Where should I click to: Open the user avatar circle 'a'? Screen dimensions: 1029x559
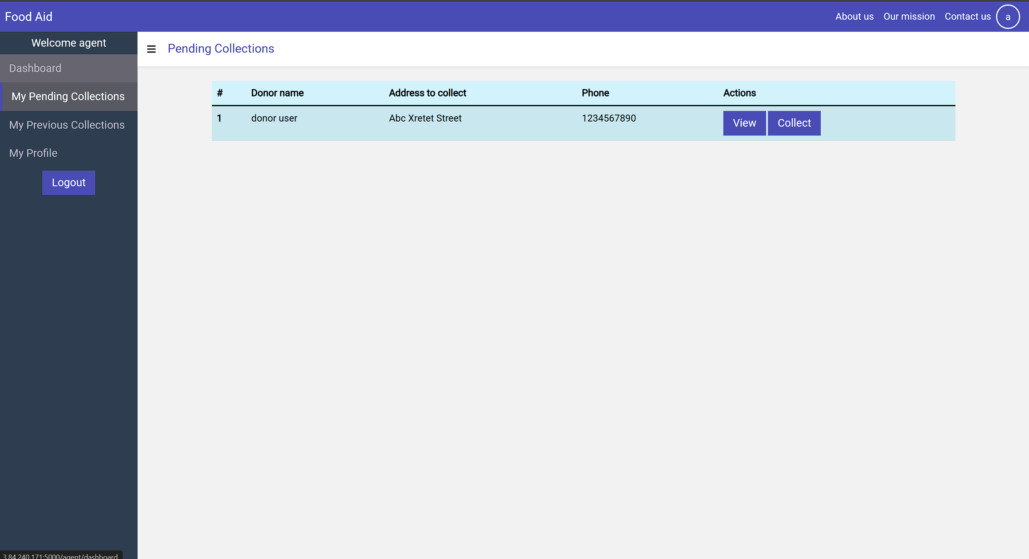(x=1007, y=17)
